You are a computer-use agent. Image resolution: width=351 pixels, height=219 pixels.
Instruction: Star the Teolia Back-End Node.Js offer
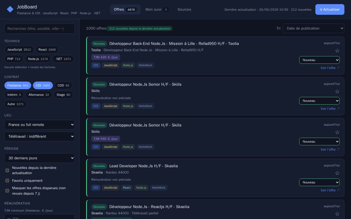pos(337,51)
